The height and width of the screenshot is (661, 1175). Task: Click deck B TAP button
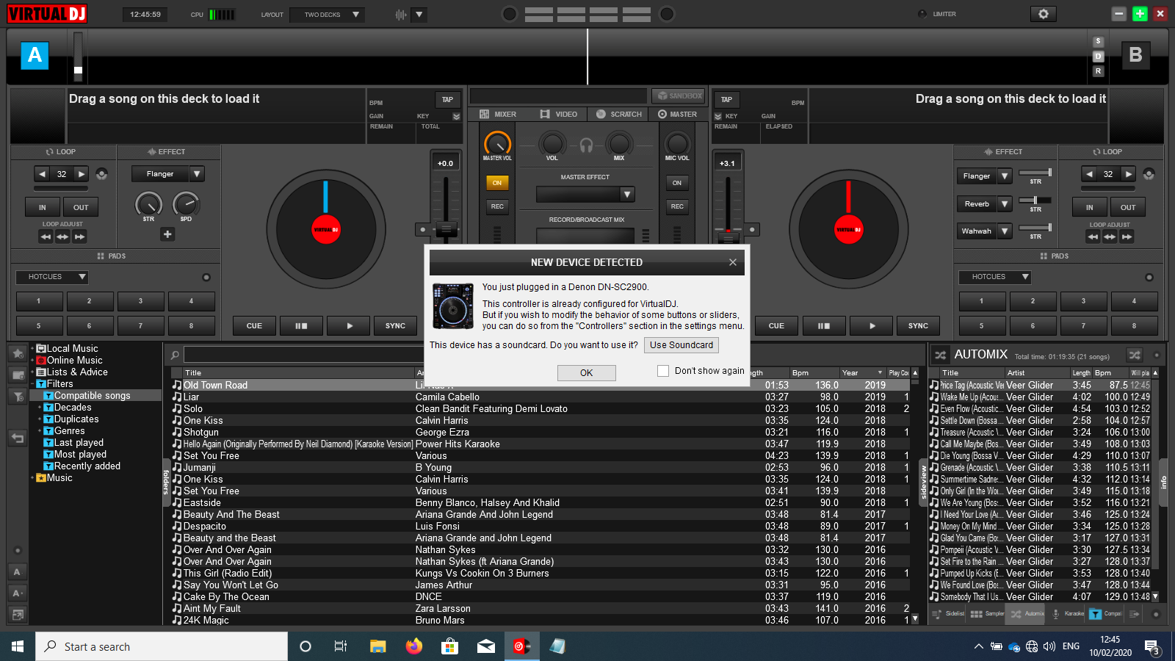click(x=726, y=99)
